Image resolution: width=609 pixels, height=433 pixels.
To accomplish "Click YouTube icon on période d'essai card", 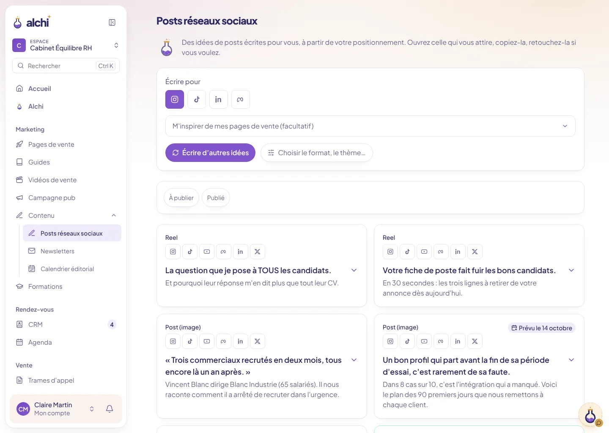I will coord(424,341).
